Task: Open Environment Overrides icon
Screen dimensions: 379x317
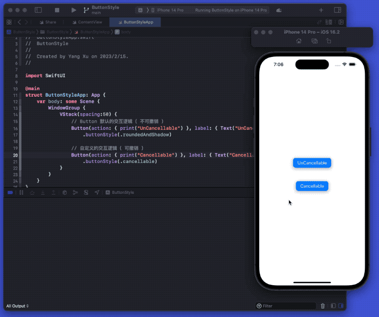Action: pyautogui.click(x=86, y=192)
